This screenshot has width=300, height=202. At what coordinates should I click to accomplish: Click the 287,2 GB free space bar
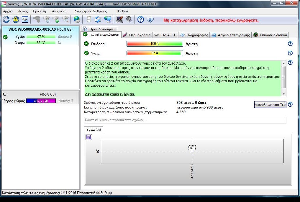(x=41, y=101)
